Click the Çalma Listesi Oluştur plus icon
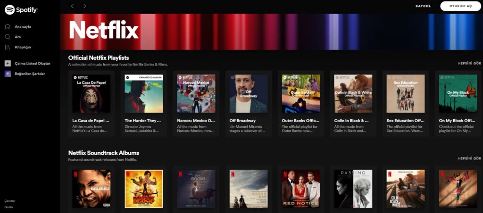This screenshot has height=213, width=483. click(x=8, y=64)
